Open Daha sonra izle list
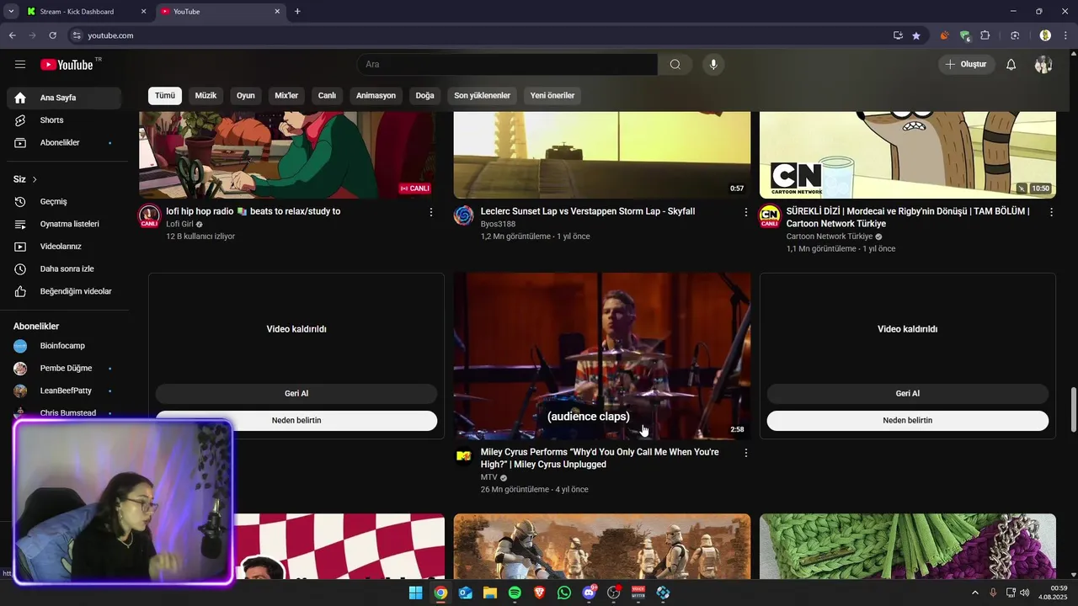Screen dimensions: 1078x606 tap(64, 269)
